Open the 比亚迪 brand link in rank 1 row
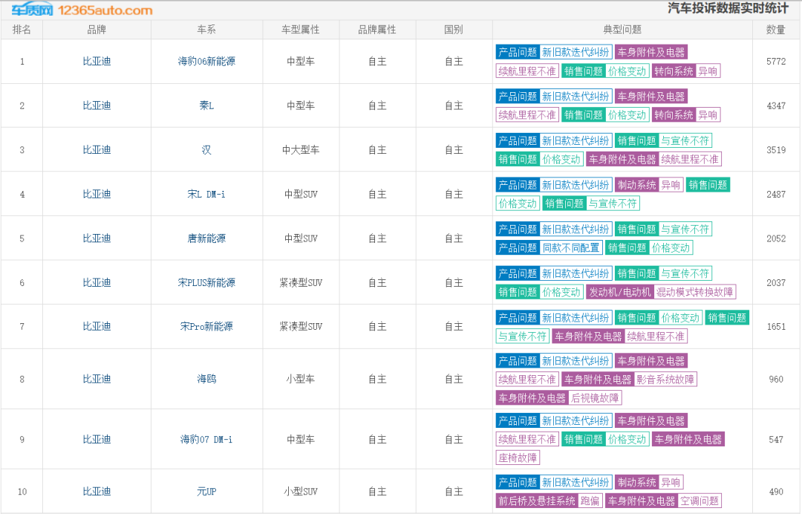The width and height of the screenshot is (802, 514). (97, 62)
